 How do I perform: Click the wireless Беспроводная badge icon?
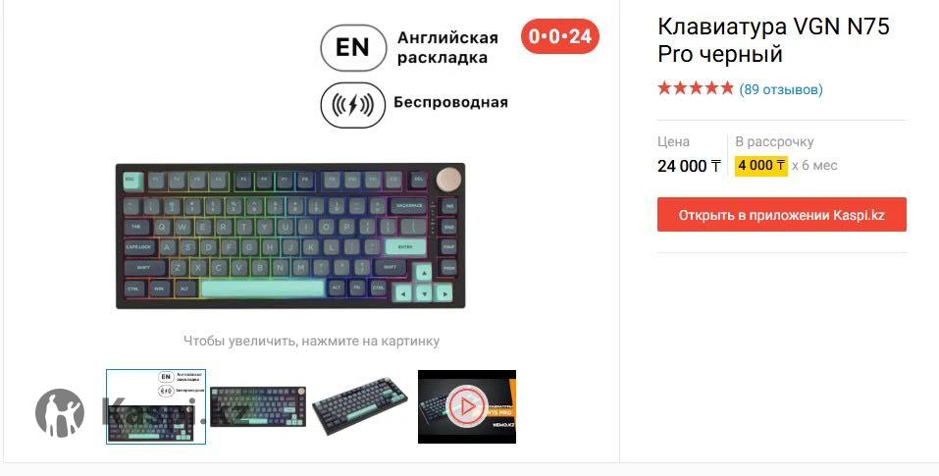[x=352, y=105]
